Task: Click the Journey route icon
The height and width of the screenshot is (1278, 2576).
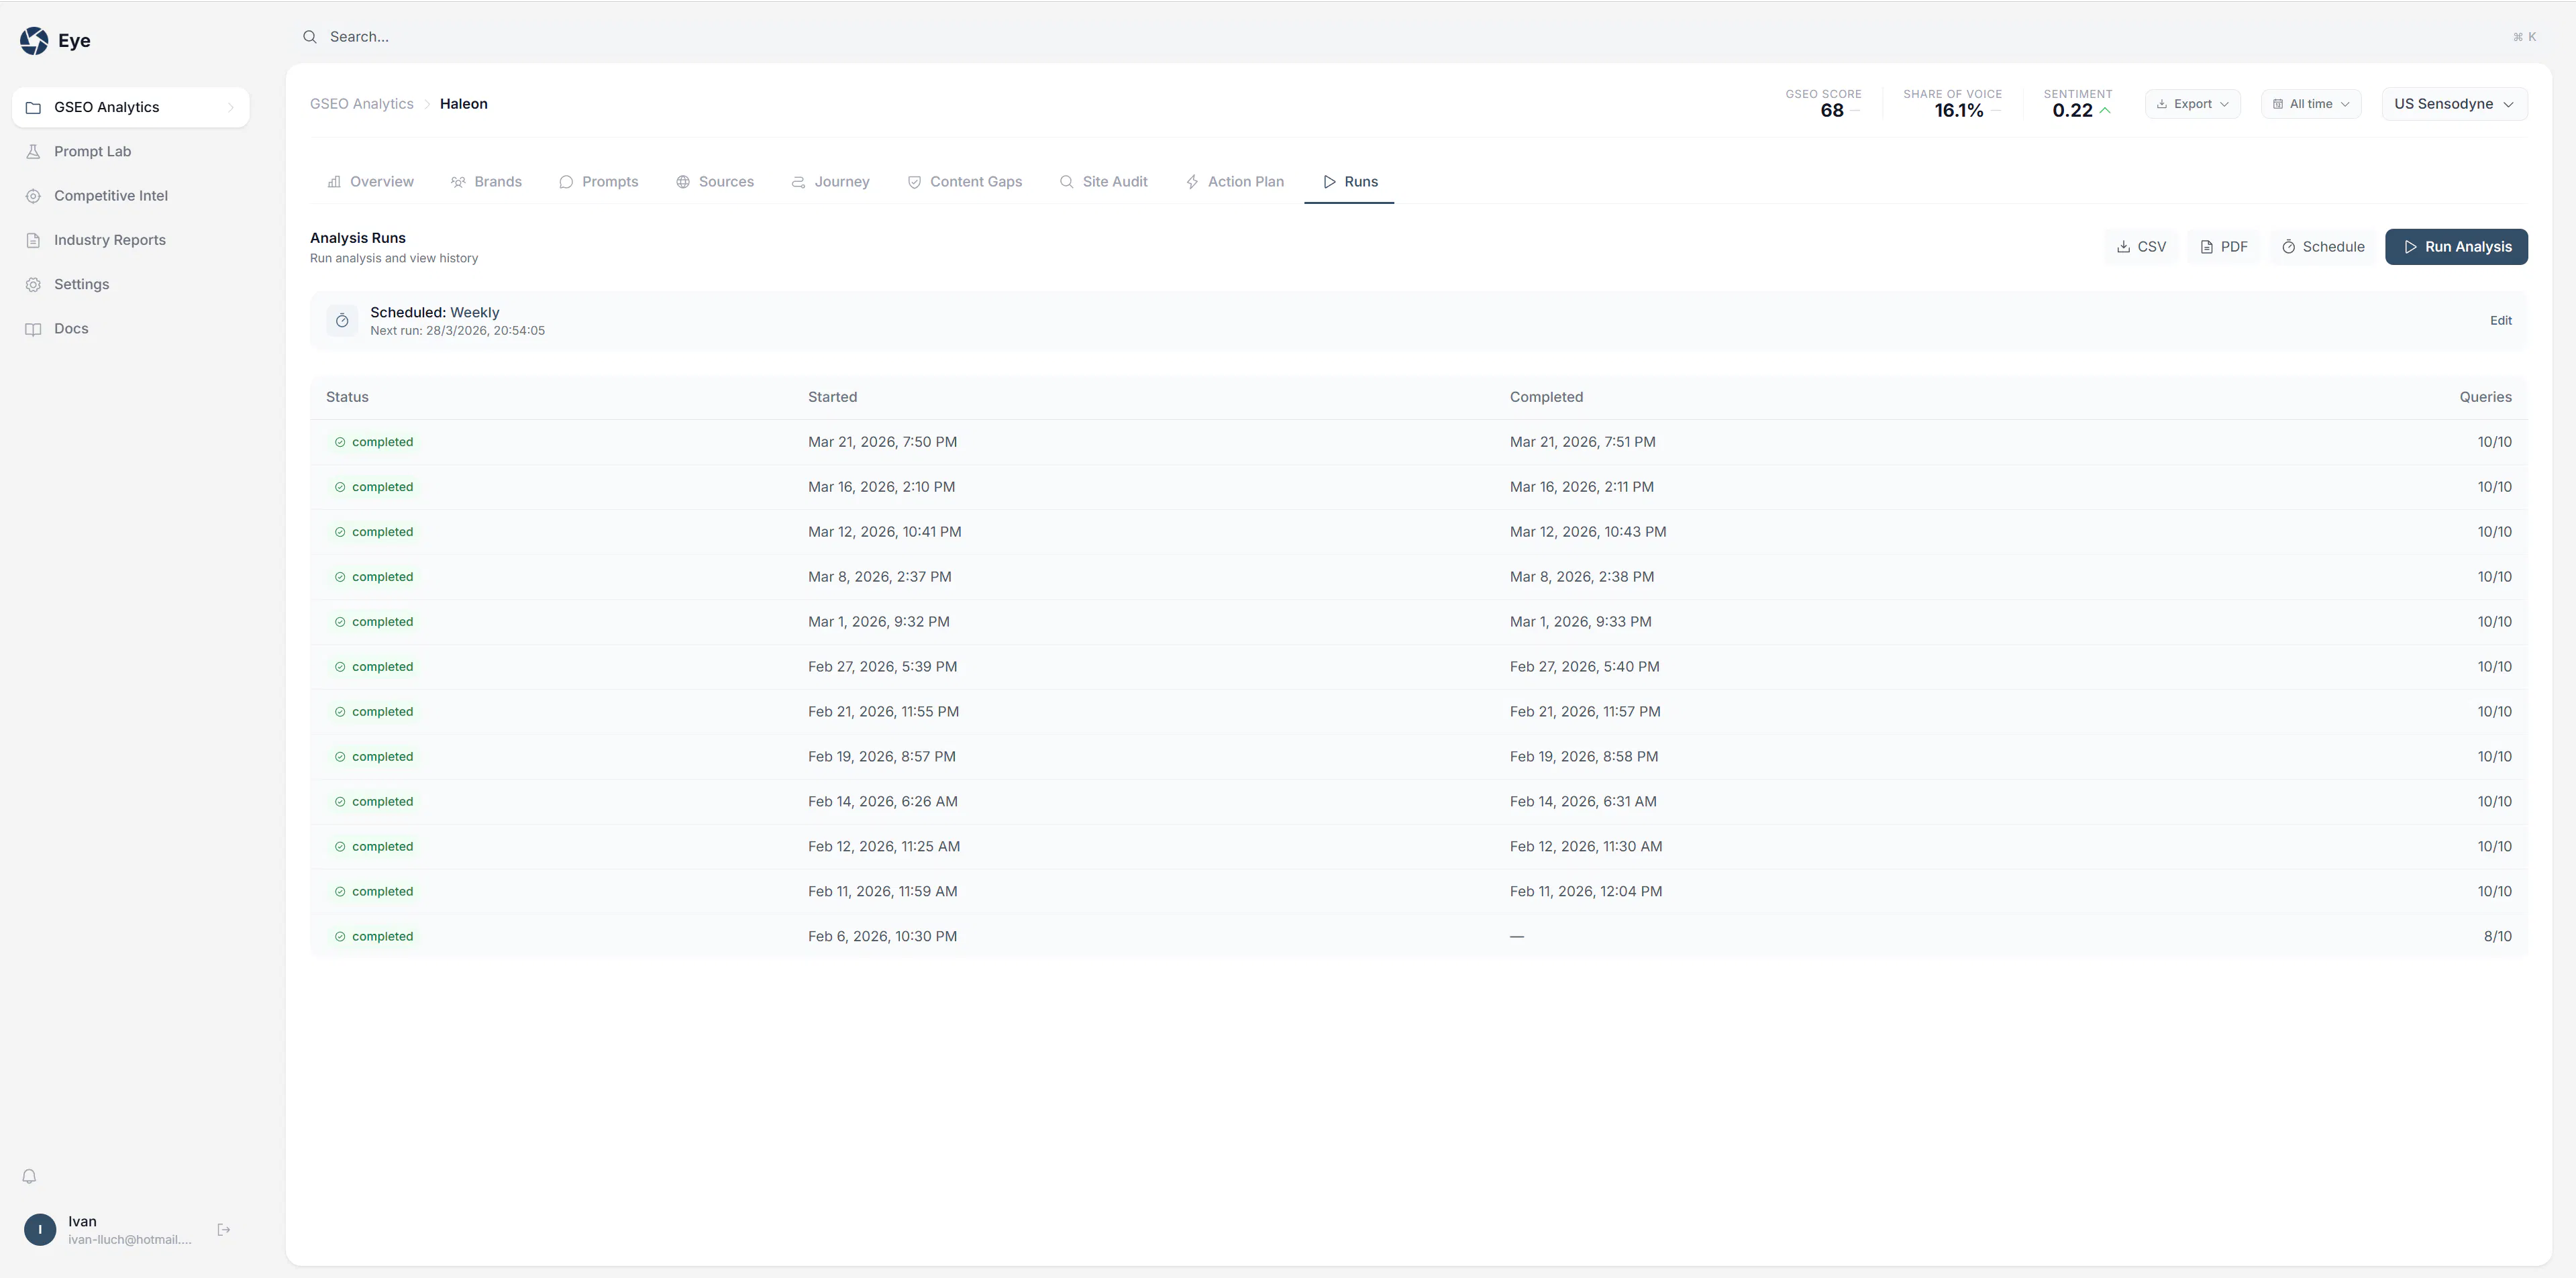Action: pyautogui.click(x=798, y=182)
